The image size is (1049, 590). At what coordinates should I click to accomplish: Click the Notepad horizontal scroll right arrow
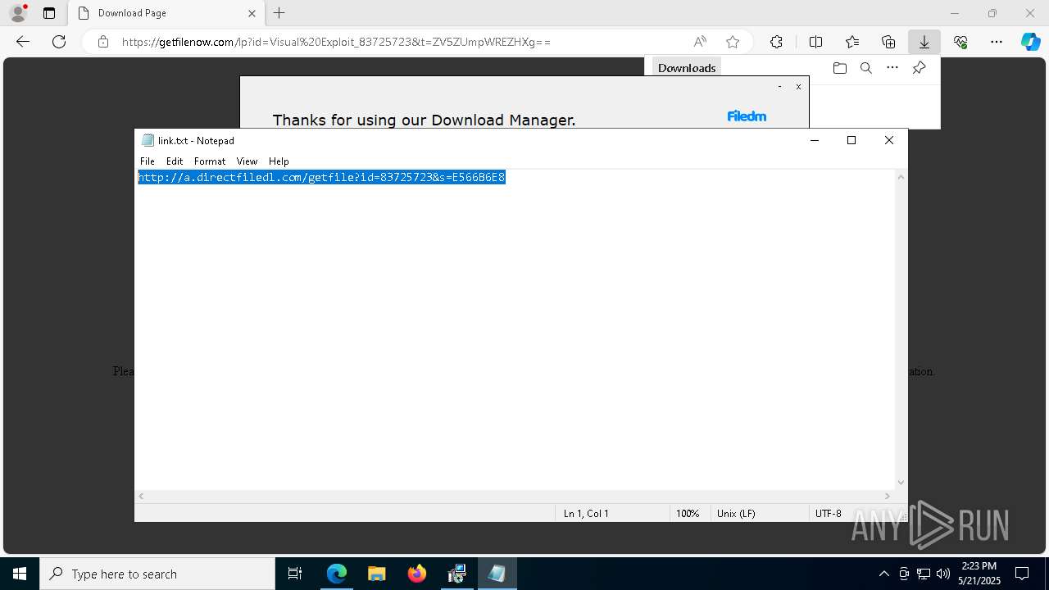click(887, 496)
